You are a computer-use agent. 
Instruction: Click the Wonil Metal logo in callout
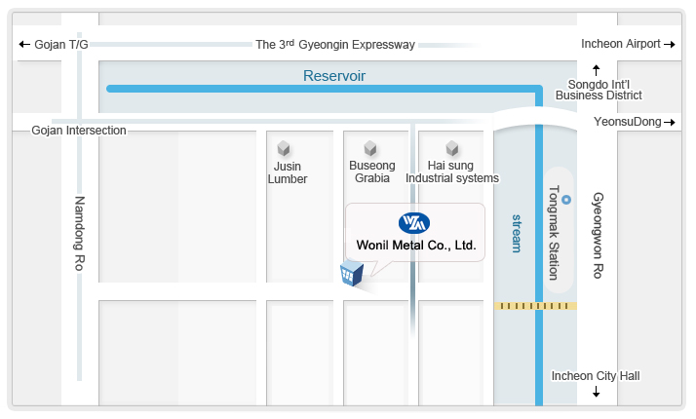click(x=414, y=222)
